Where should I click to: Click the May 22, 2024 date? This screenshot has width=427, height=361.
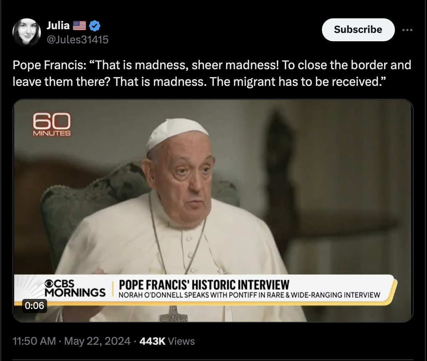[97, 341]
